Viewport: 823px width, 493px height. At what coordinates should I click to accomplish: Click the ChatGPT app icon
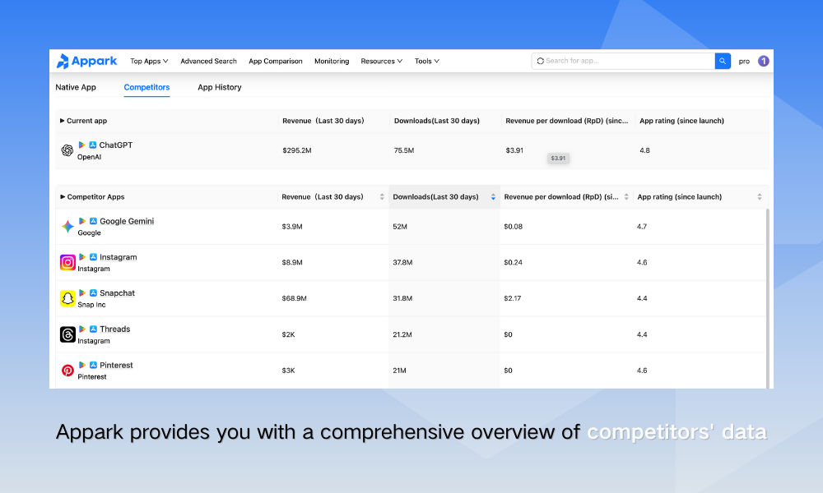[x=67, y=150]
